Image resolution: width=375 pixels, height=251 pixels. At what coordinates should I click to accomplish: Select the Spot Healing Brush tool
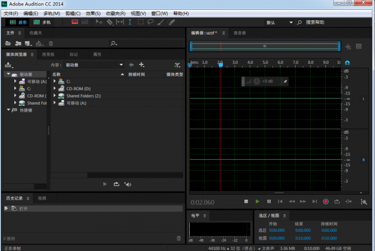pos(172,22)
